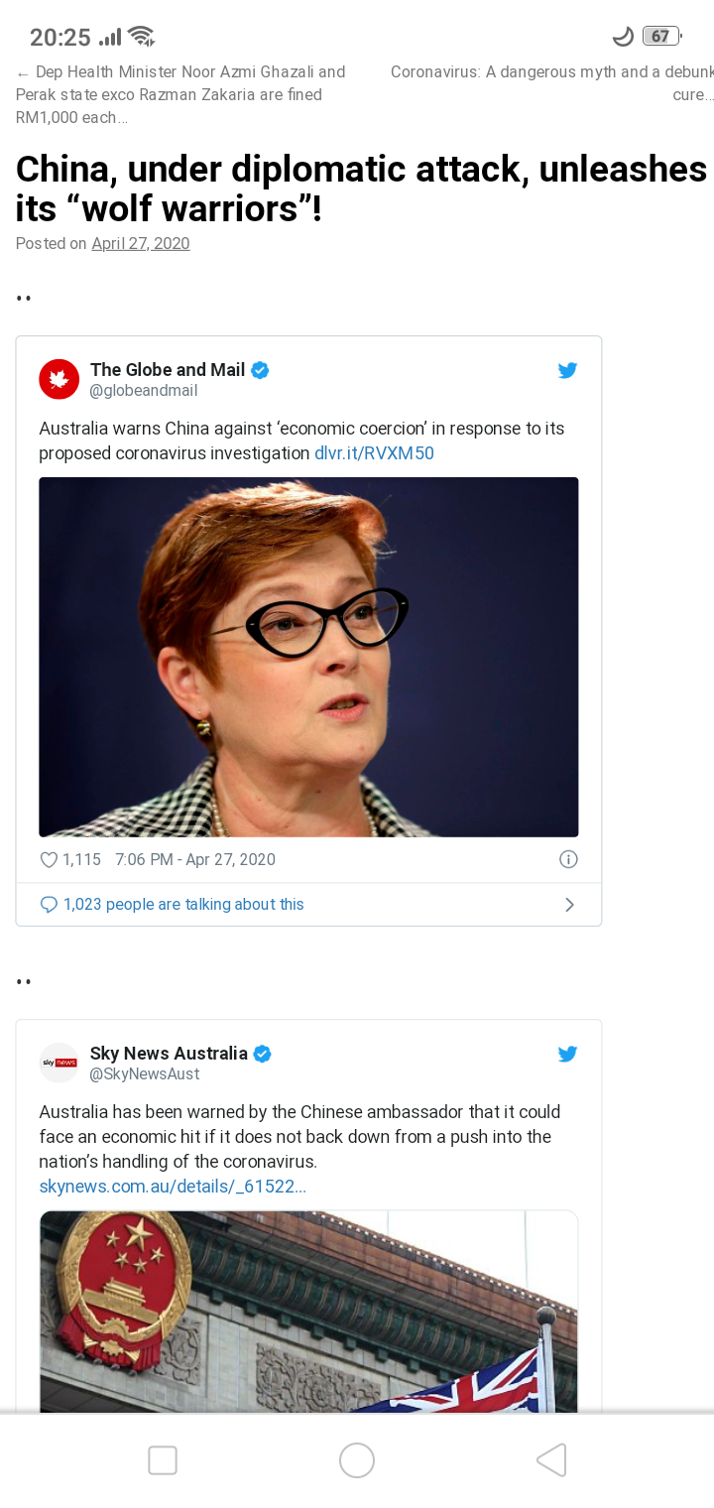Tap the Android recent apps square button

point(163,1460)
